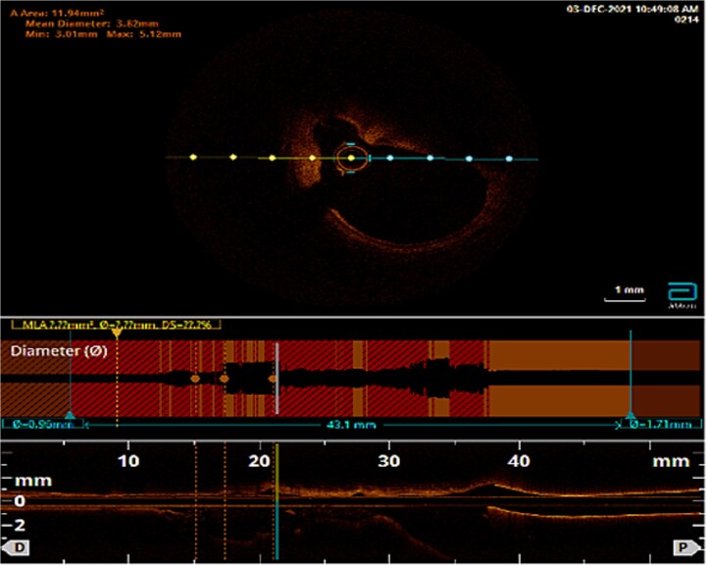This screenshot has width=706, height=565.
Task: Click the Abbott logo icon
Action: click(x=681, y=294)
